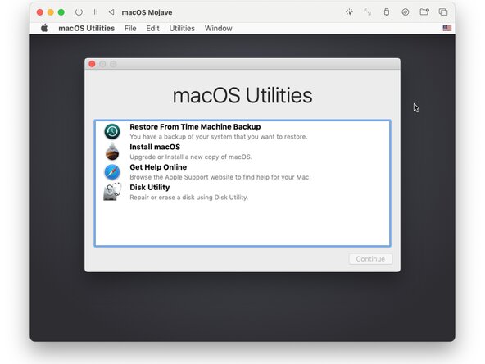Click the left-pointing triangle icon

click(111, 12)
